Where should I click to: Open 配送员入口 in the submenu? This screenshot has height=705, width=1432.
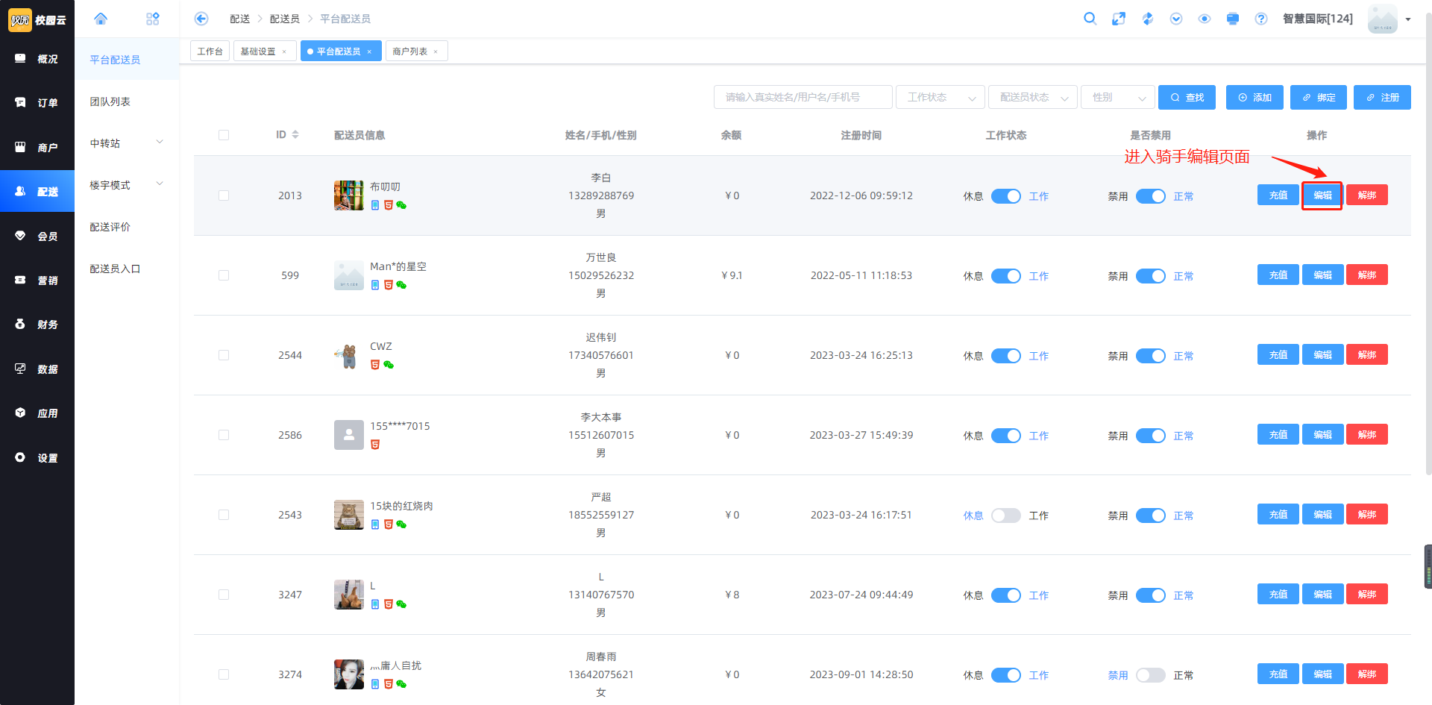point(127,269)
